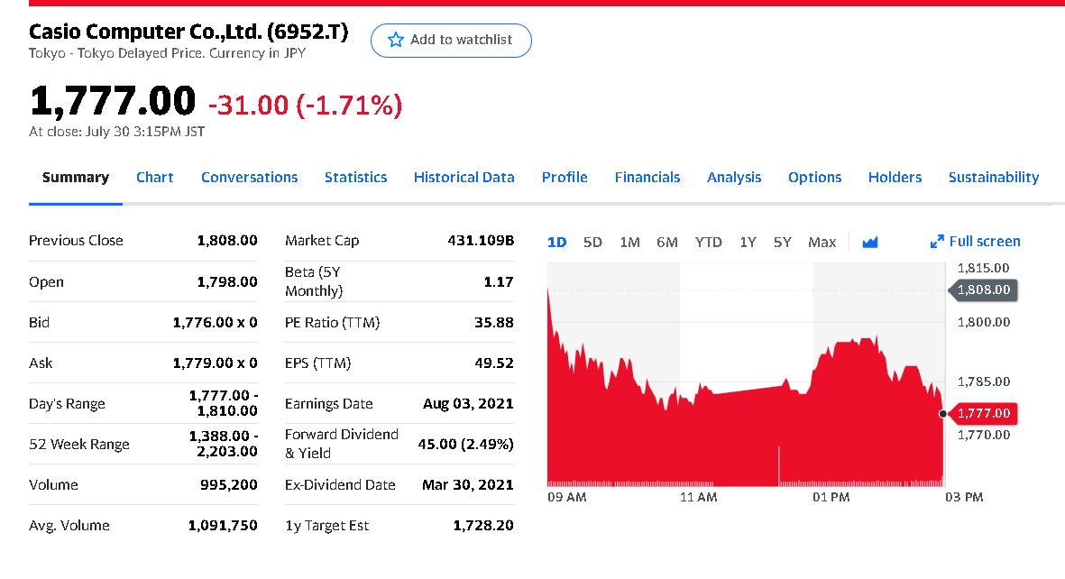View the Historical Data tab

click(x=464, y=178)
